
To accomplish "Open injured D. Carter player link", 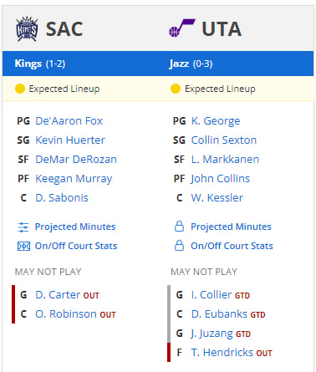I will [58, 295].
